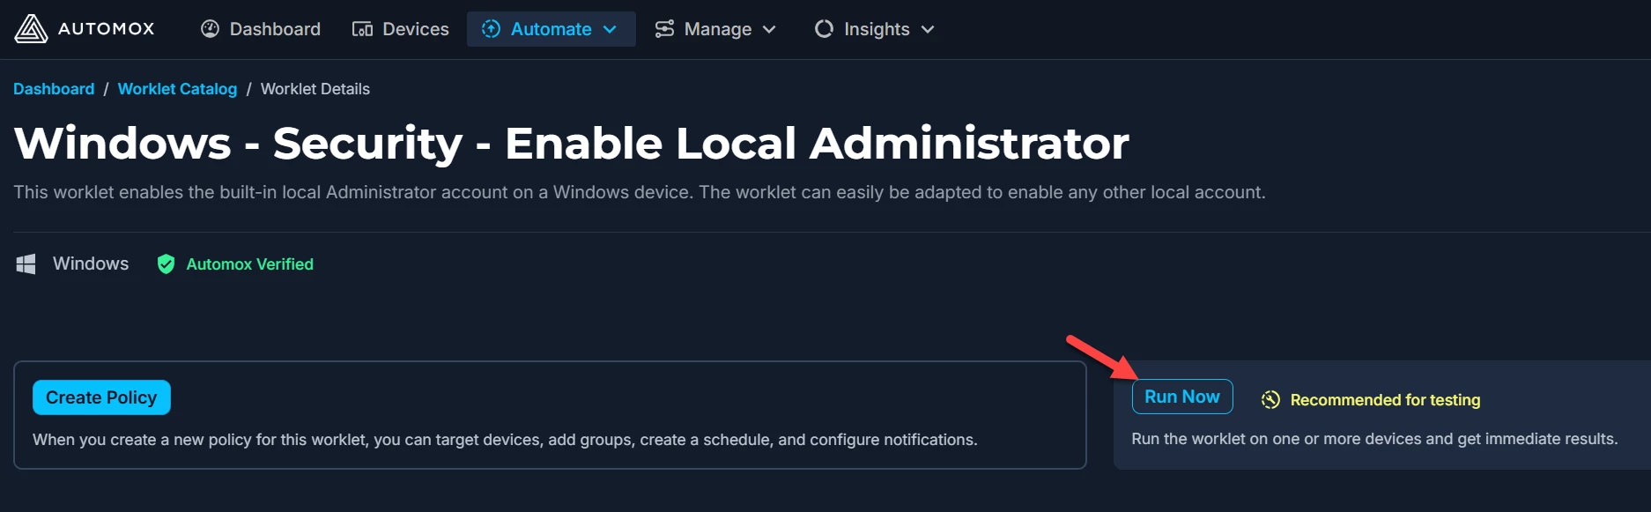
Task: Click the Enable Local Administrator page title
Action: pyautogui.click(x=572, y=143)
